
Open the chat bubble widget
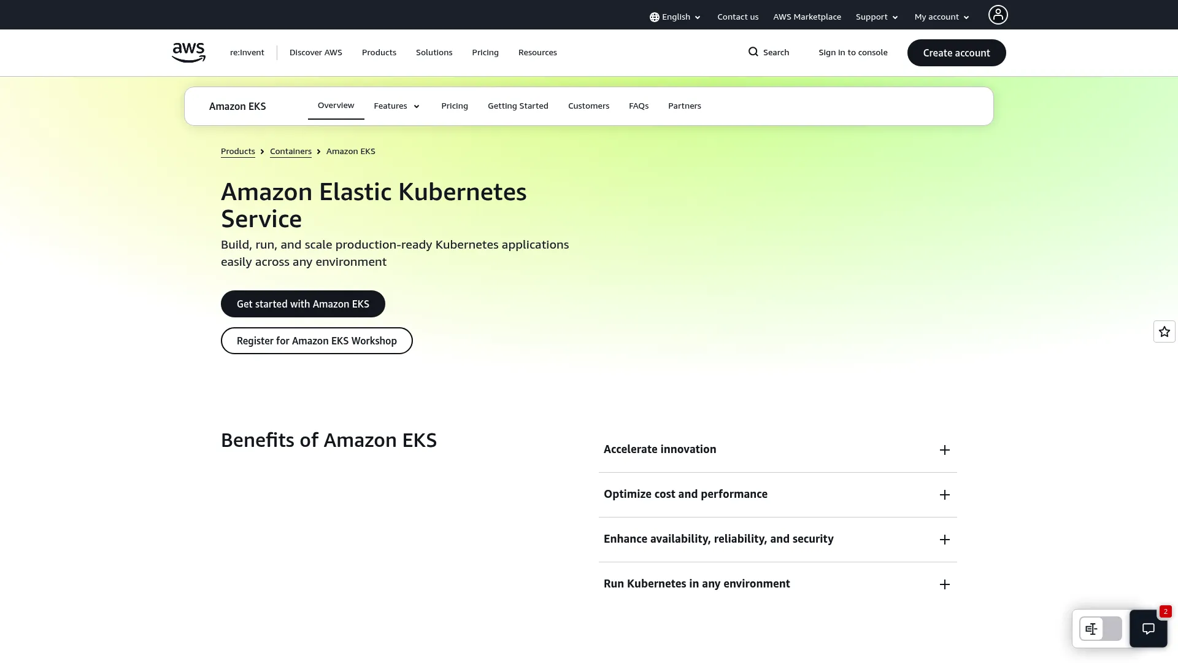[x=1149, y=629]
